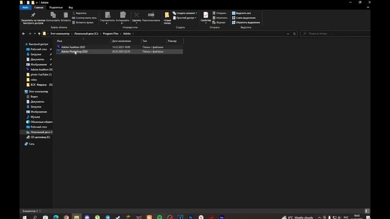The height and width of the screenshot is (219, 390).
Task: Click the Paste icon in the ribbon
Action: pos(66,17)
